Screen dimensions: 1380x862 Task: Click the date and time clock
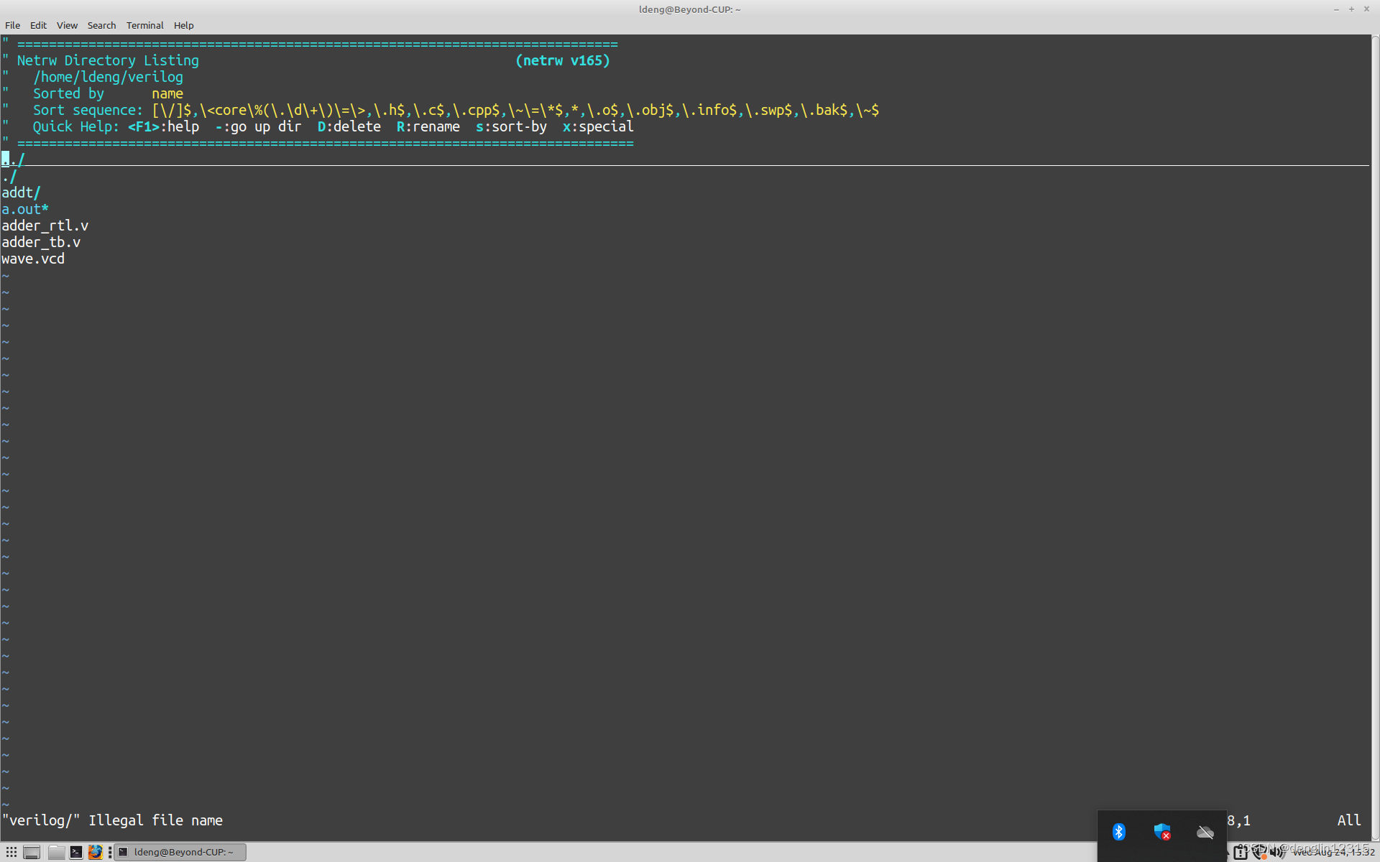click(x=1333, y=853)
